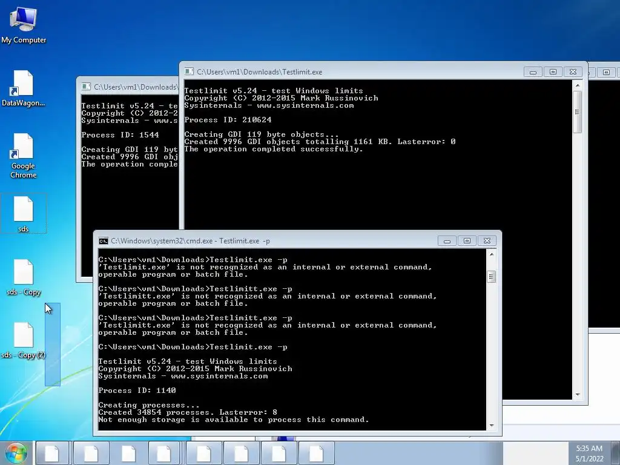620x465 pixels.
Task: Click 'Sysinternals - www.sysinternals.com' in front Testlimit window
Action: point(269,105)
